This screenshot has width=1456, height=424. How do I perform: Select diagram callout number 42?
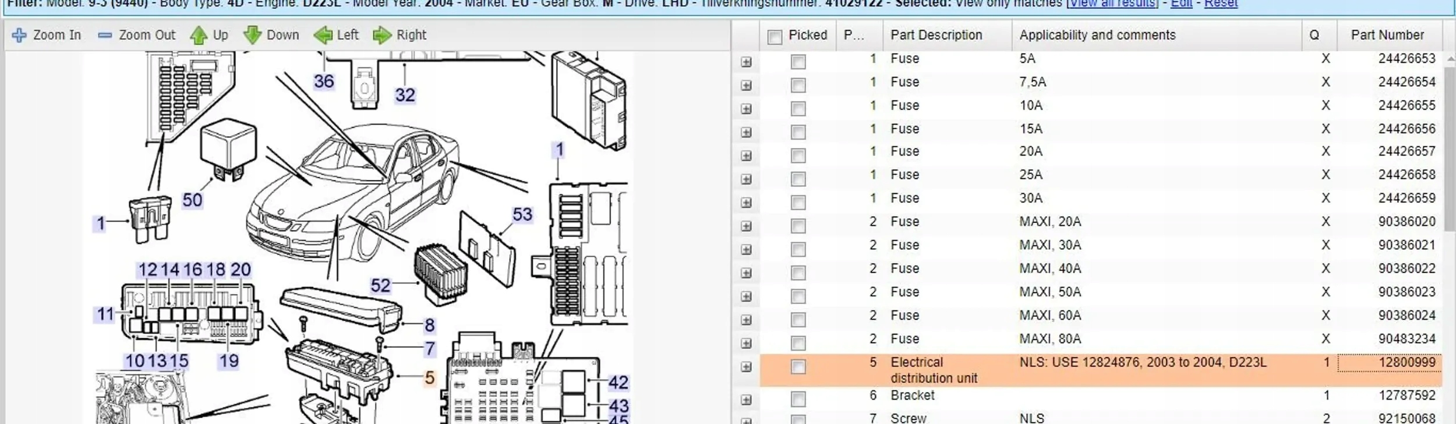pos(618,383)
